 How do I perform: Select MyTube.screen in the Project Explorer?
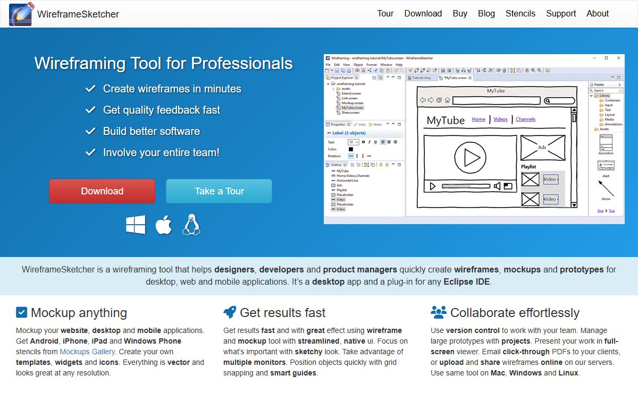(x=351, y=108)
